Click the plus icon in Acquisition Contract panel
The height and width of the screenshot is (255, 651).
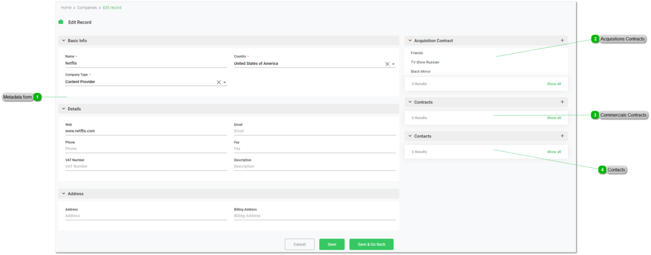coord(562,41)
